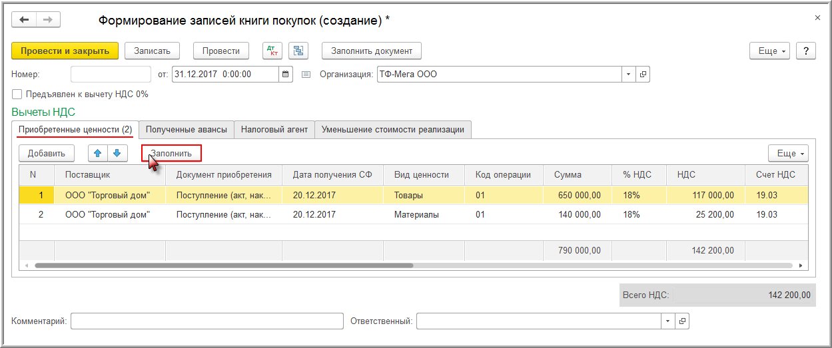This screenshot has height=348, width=832.
Task: Select Материалы cell in row 2
Action: pos(424,214)
